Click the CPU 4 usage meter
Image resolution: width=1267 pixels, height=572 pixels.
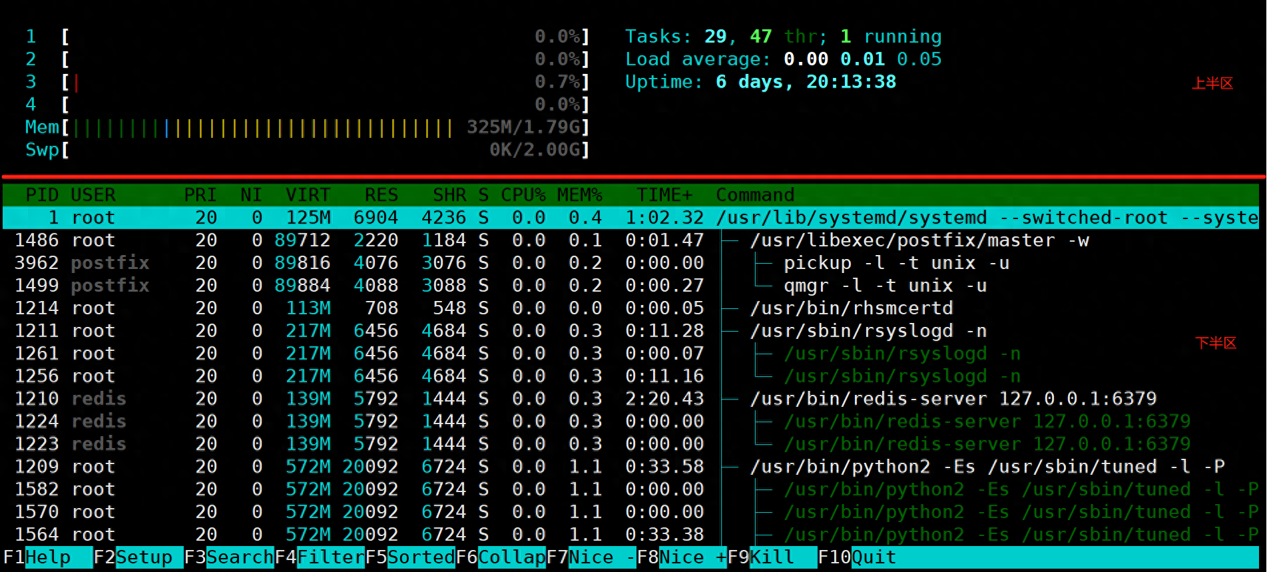(x=308, y=105)
